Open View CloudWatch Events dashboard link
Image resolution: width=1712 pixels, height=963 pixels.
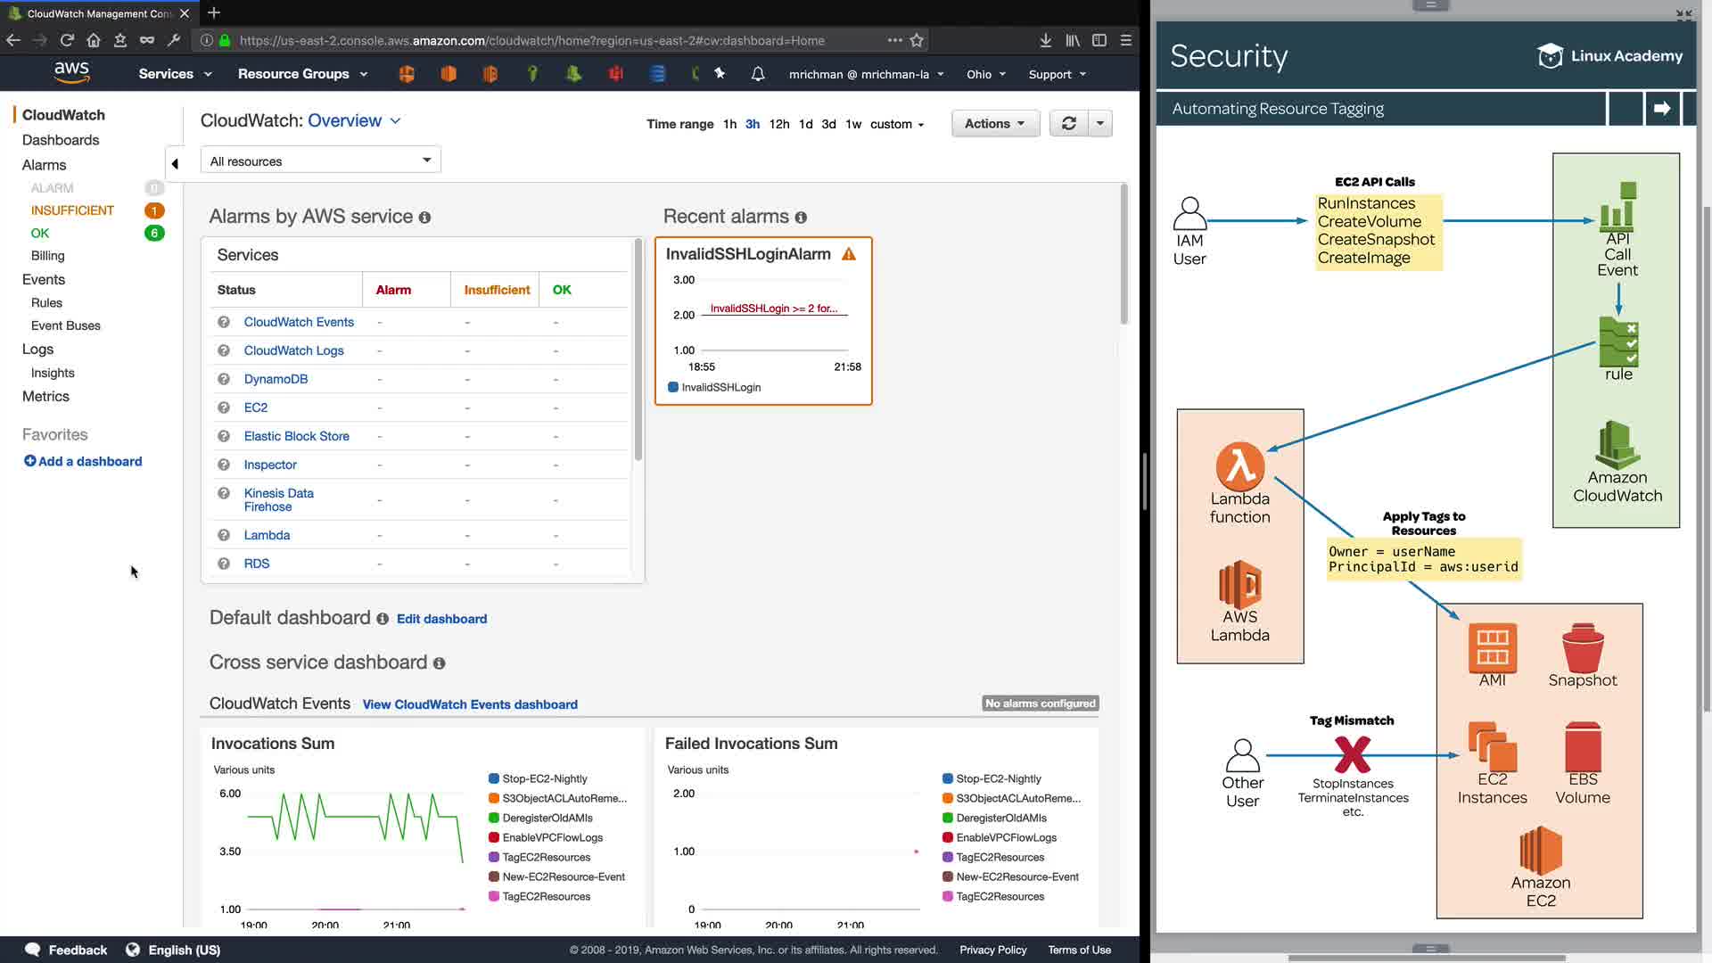point(470,704)
